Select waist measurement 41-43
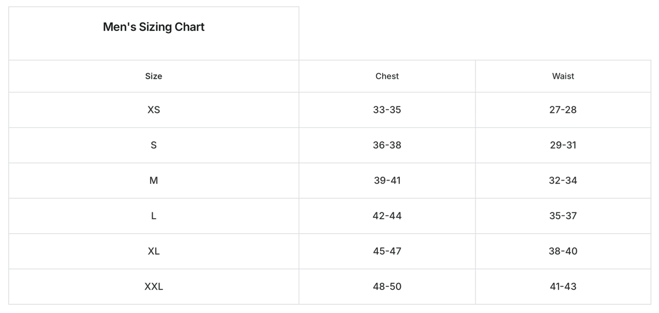This screenshot has width=659, height=313. 563,287
